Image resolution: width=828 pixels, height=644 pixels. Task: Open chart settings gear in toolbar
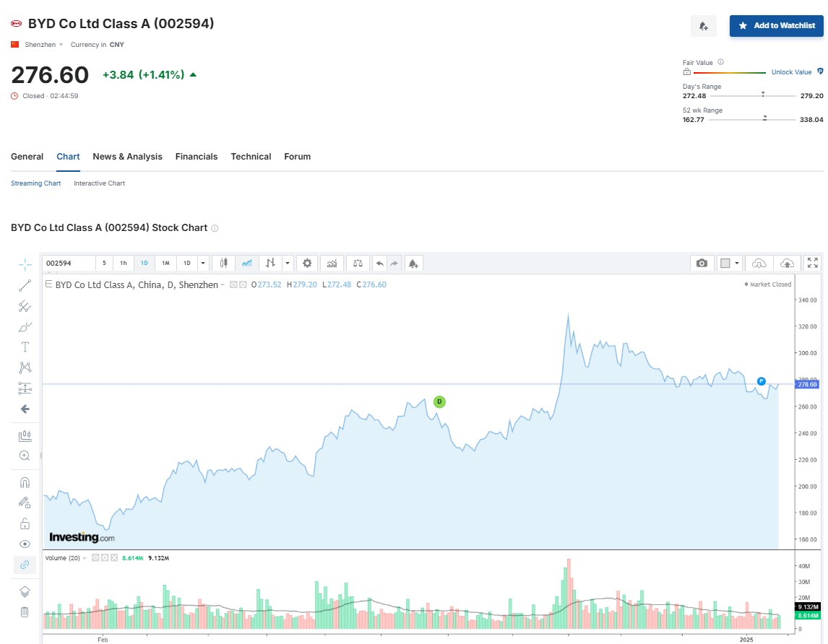pos(307,263)
